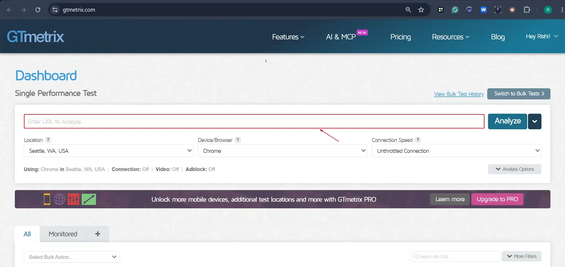Click the Enter URL to Analyze field
The width and height of the screenshot is (565, 267).
254,121
